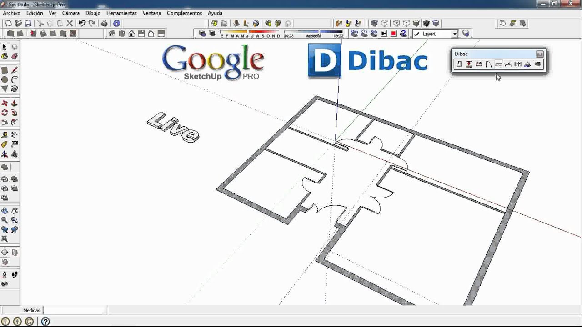Screen dimensions: 582x327
Task: Select the Zoom magnifier tool
Action: click(x=4, y=220)
